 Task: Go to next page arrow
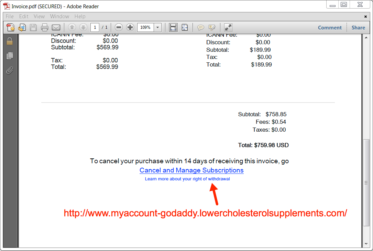point(83,27)
